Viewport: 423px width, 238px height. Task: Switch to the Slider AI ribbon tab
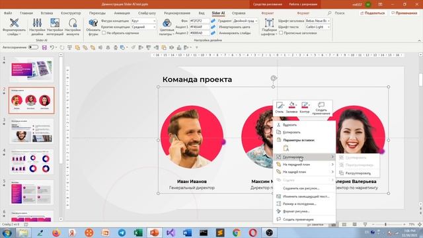click(x=218, y=13)
